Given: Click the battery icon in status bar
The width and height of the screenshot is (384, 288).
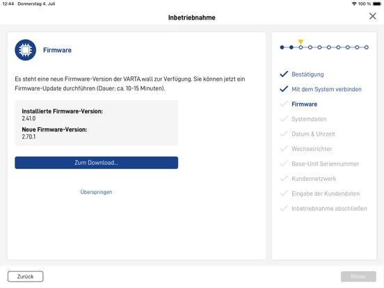Looking at the screenshot, I should [x=377, y=3].
